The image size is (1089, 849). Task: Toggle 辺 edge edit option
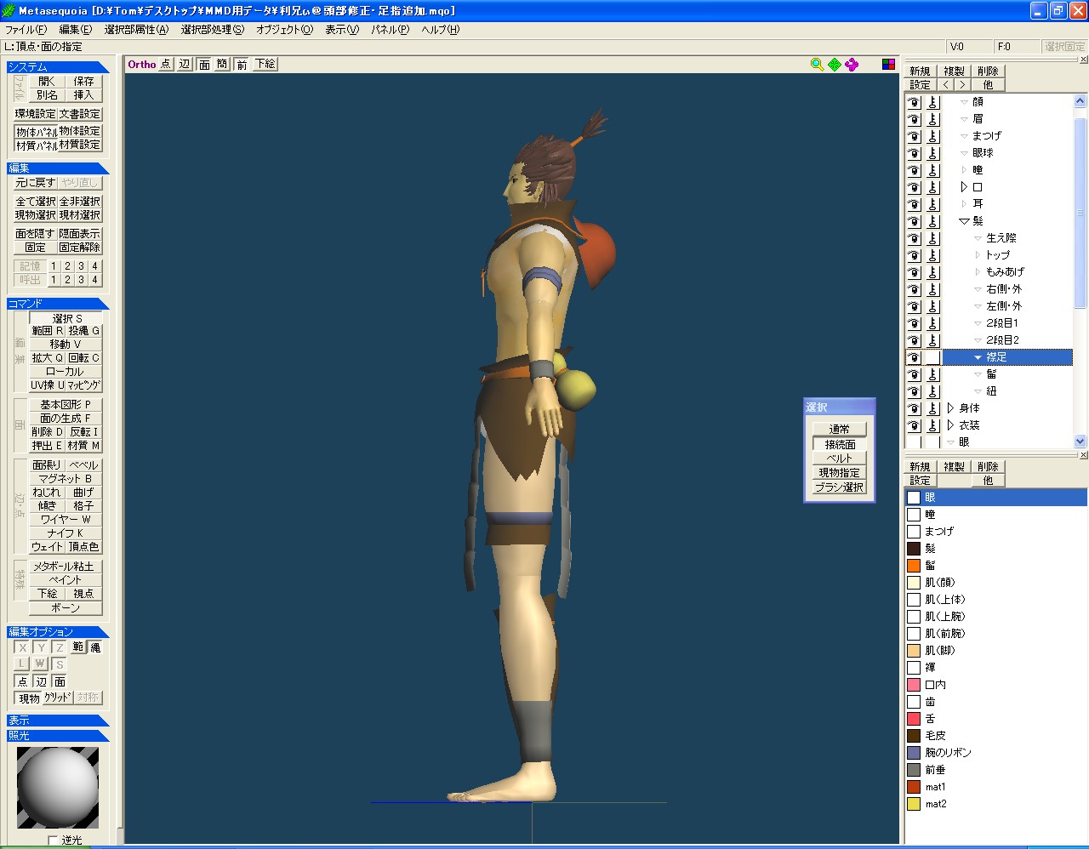click(x=41, y=681)
